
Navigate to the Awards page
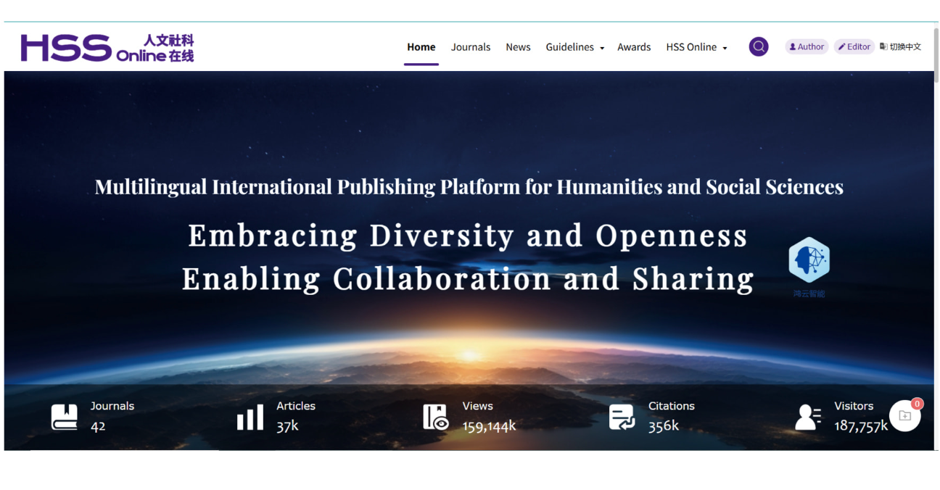(634, 47)
